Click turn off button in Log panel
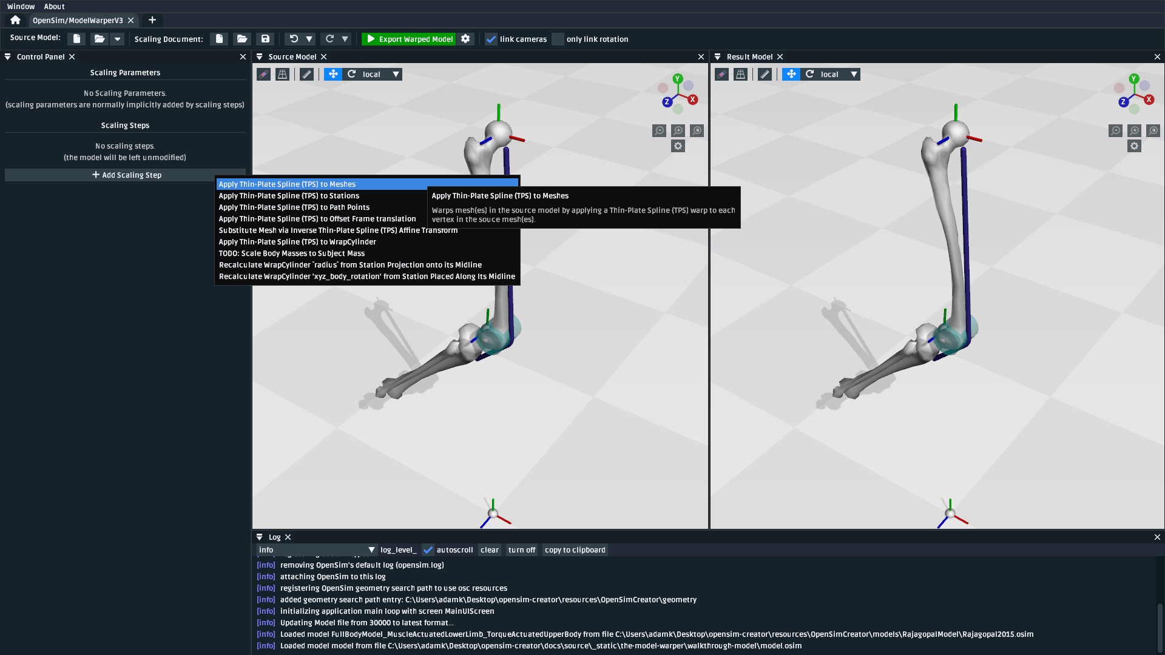Viewport: 1165px width, 655px height. [x=522, y=550]
